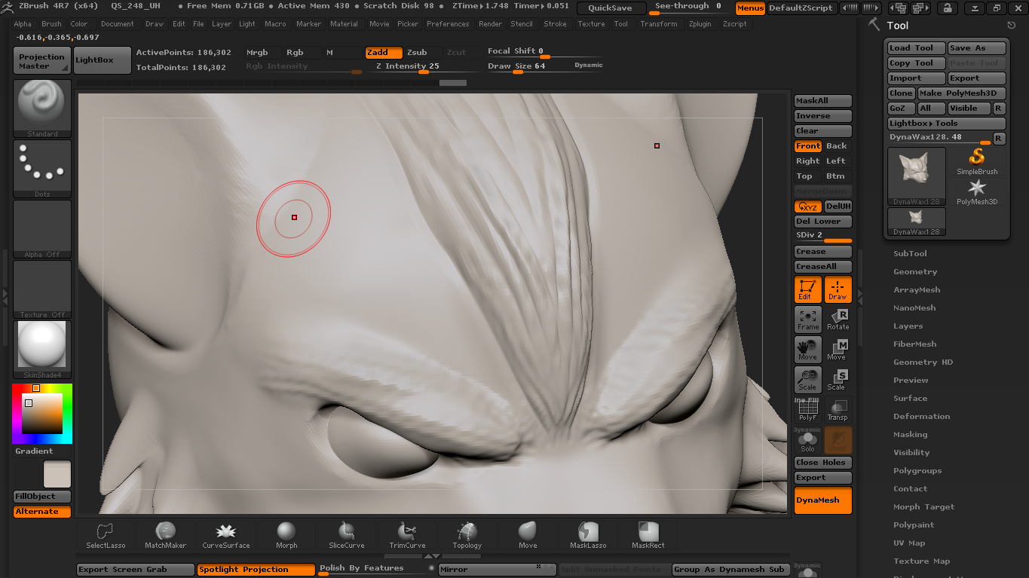The width and height of the screenshot is (1029, 578).
Task: Toggle the PolyF wireframe display
Action: tap(808, 410)
